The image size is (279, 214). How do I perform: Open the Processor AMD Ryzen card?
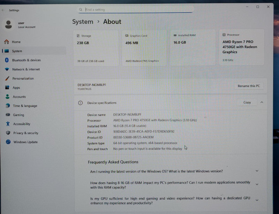pyautogui.click(x=242, y=47)
